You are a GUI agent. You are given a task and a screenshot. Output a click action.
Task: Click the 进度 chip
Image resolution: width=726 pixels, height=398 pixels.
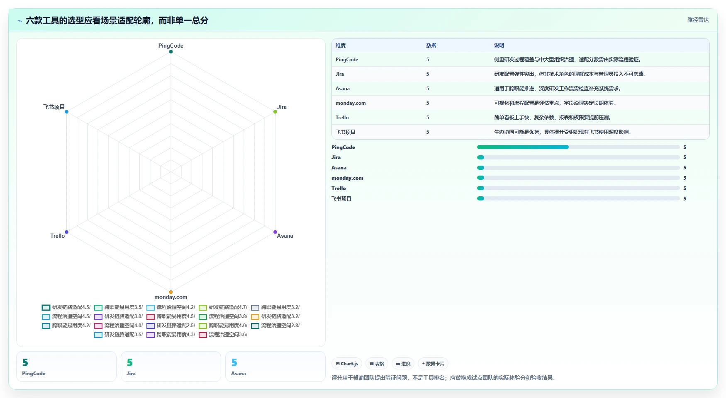(x=403, y=364)
